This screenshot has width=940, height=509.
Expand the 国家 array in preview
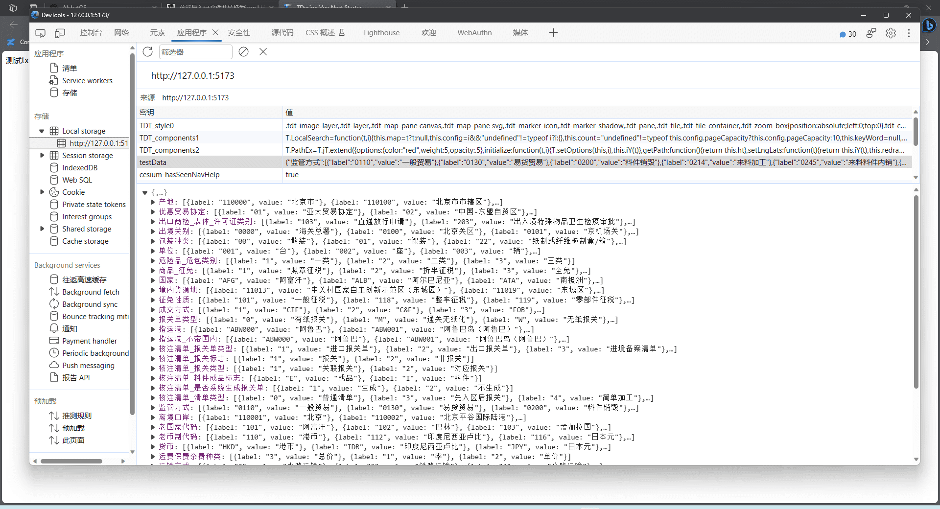(x=153, y=280)
